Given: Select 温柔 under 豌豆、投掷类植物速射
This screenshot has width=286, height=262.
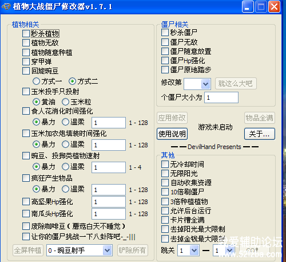Looking at the screenshot, I should pos(65,167).
